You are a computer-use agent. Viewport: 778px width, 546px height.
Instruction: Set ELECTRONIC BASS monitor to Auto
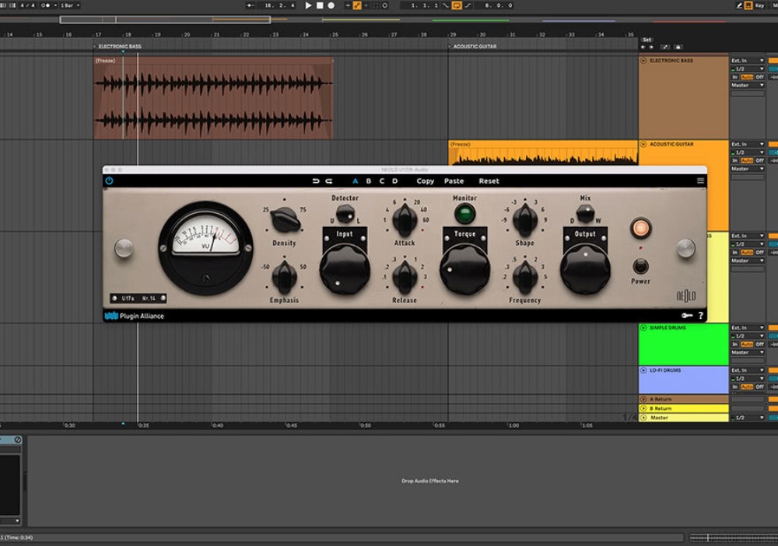coord(747,77)
